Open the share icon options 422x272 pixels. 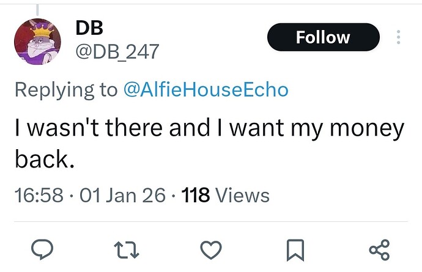[380, 249]
